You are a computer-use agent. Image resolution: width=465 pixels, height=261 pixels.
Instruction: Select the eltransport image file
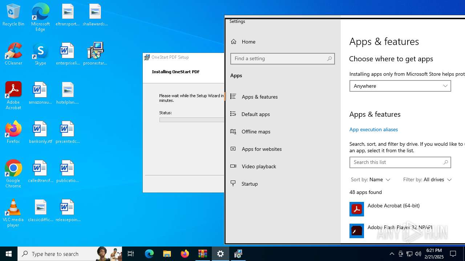click(68, 15)
